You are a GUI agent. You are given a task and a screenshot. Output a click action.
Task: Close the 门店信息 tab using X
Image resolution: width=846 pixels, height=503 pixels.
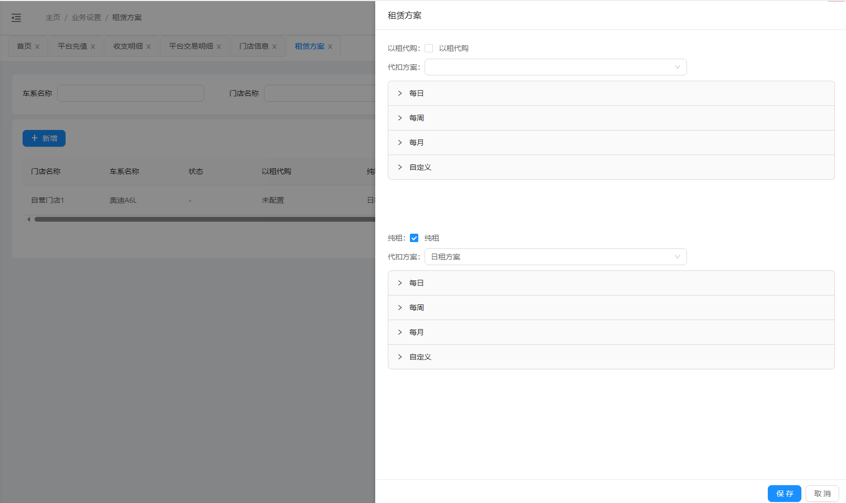pyautogui.click(x=274, y=47)
